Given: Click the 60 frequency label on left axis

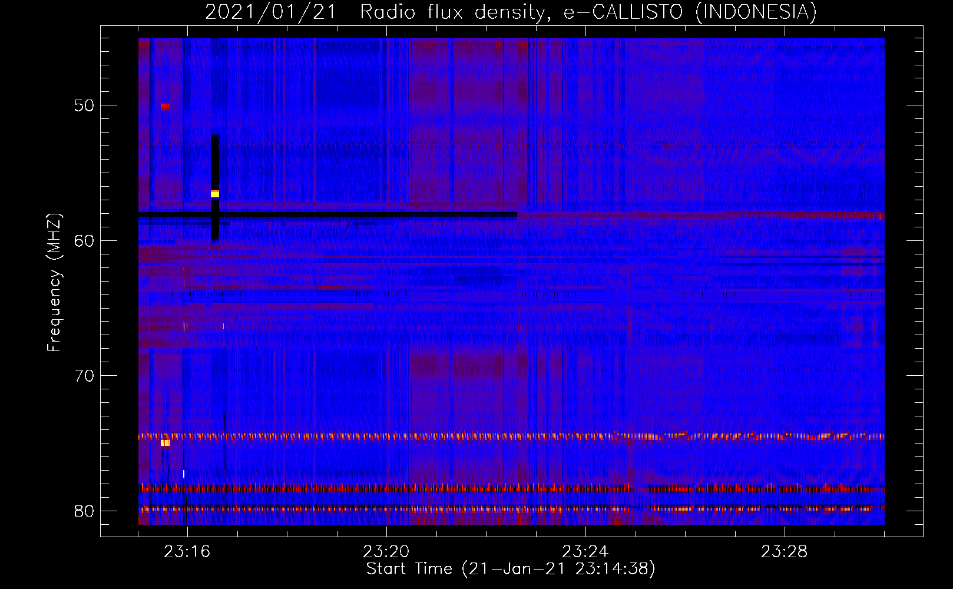Looking at the screenshot, I should pos(84,241).
